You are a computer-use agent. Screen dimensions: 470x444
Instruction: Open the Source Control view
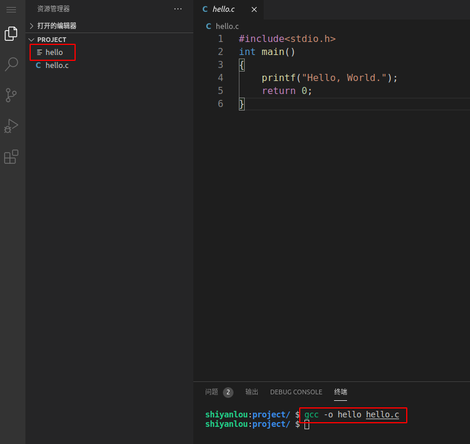[x=11, y=95]
